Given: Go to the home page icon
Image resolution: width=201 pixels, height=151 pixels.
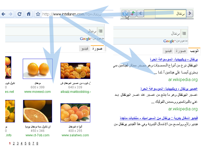Looking at the screenshot, I should pyautogui.click(x=29, y=14).
